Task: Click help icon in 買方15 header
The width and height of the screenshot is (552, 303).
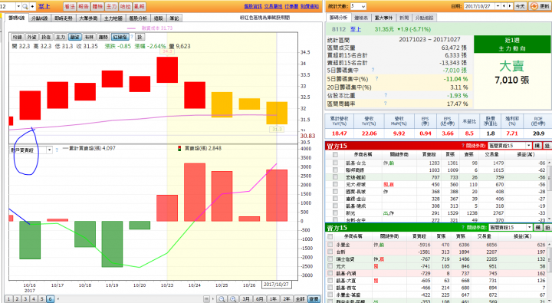Action: tap(463, 146)
